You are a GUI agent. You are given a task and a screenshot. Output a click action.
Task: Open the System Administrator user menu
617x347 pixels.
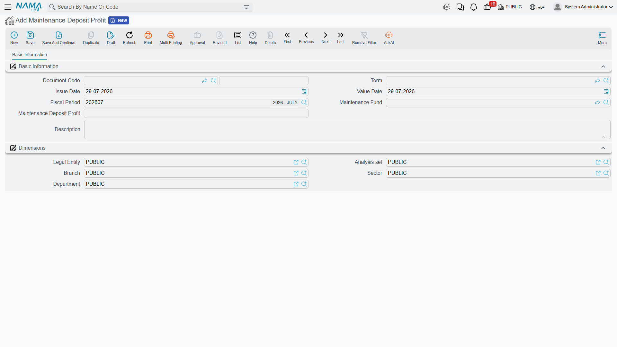click(583, 7)
